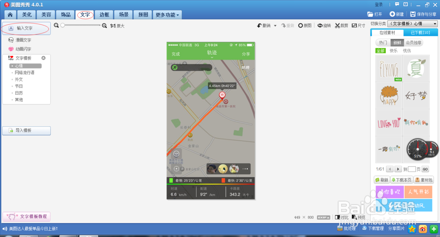440x237 pixels.
Task: Open the 拼图 tab
Action: pos(143,15)
